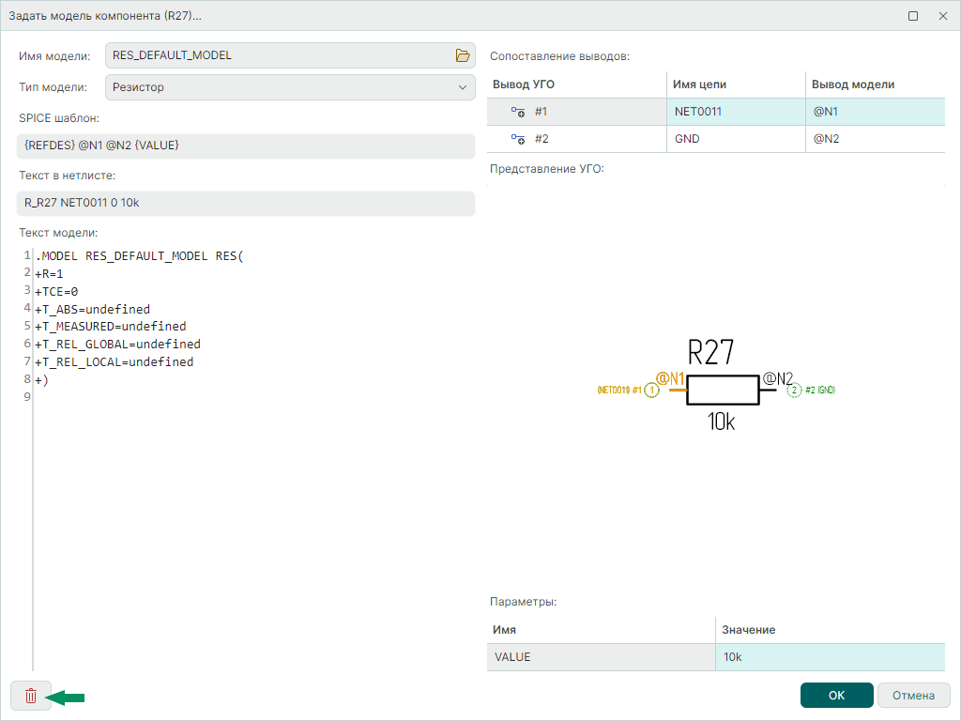Open model file browser folder icon
The height and width of the screenshot is (721, 961).
[462, 55]
